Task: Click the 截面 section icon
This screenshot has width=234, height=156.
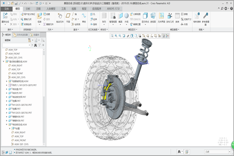Action: click(120, 16)
